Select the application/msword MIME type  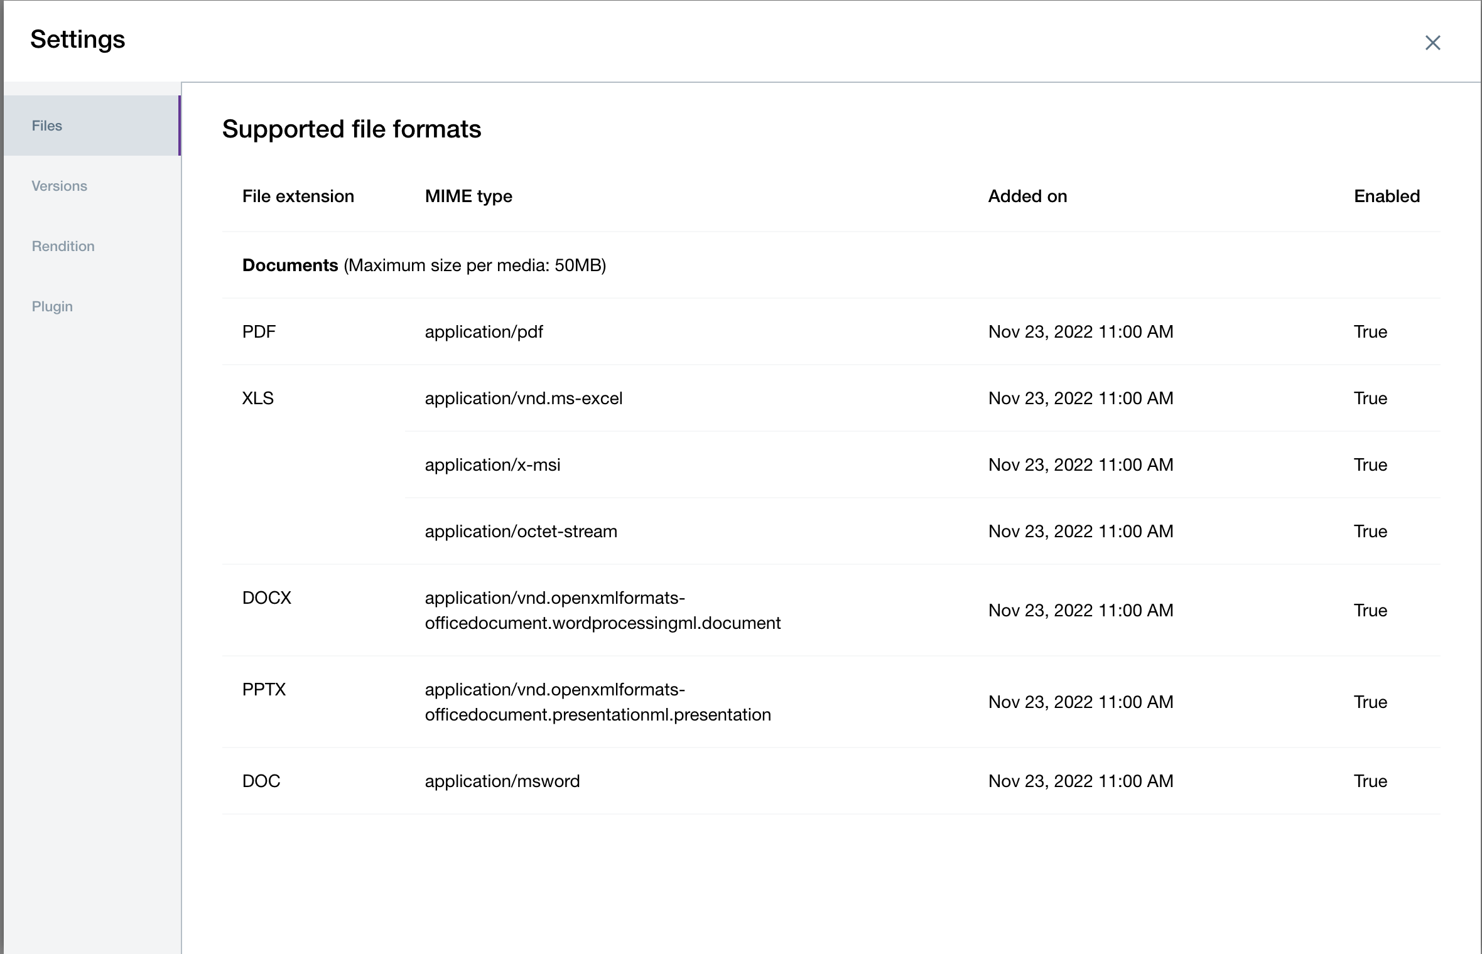pos(502,781)
